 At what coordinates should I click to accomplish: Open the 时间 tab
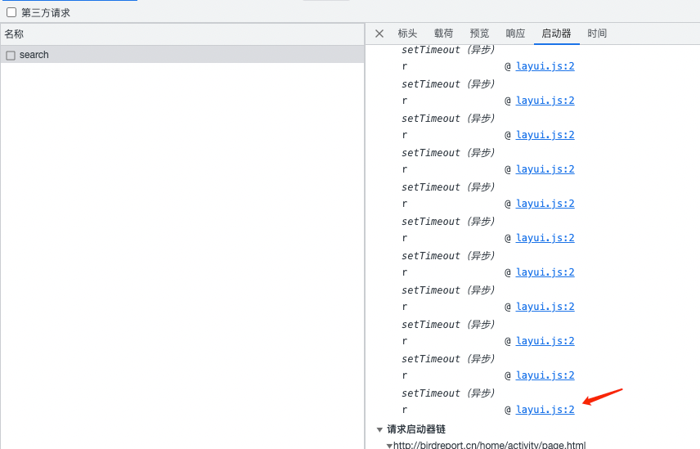tap(597, 34)
